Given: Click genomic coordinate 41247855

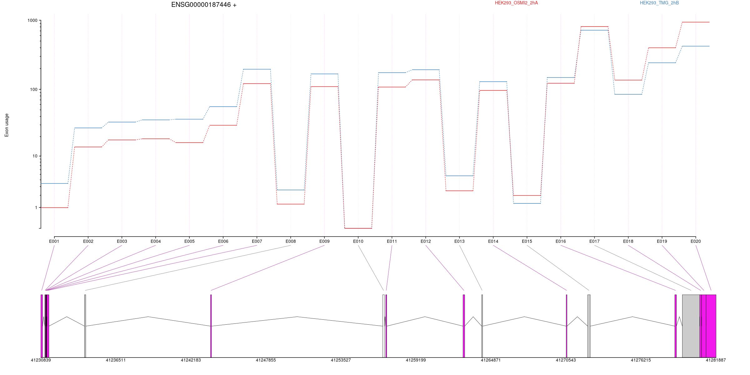Looking at the screenshot, I should (x=266, y=360).
